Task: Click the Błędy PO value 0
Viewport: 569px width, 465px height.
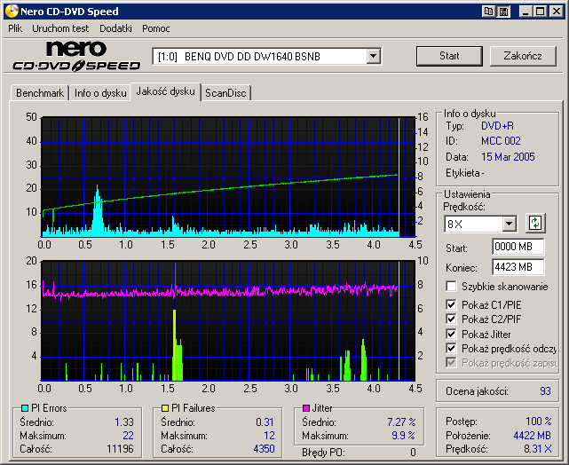Action: pos(413,453)
